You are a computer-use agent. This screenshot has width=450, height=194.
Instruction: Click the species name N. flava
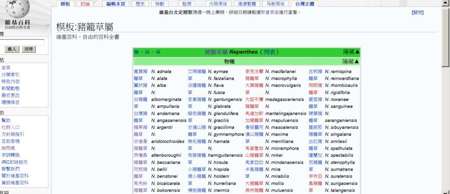click(x=216, y=85)
